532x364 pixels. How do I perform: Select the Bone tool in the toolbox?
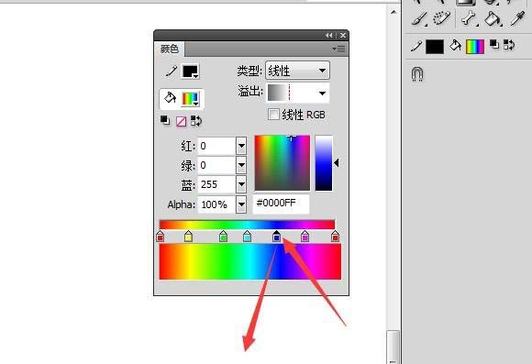pos(469,18)
